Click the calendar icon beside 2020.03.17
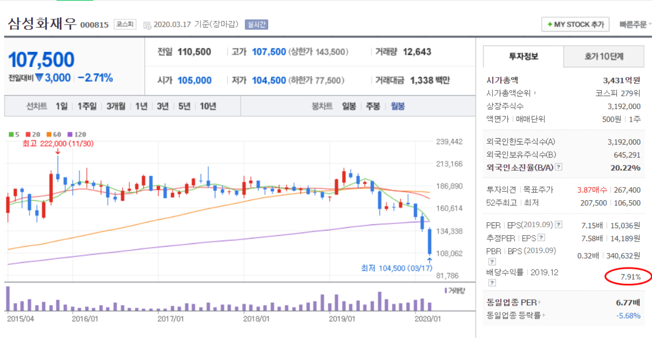The width and height of the screenshot is (652, 338). coord(147,25)
